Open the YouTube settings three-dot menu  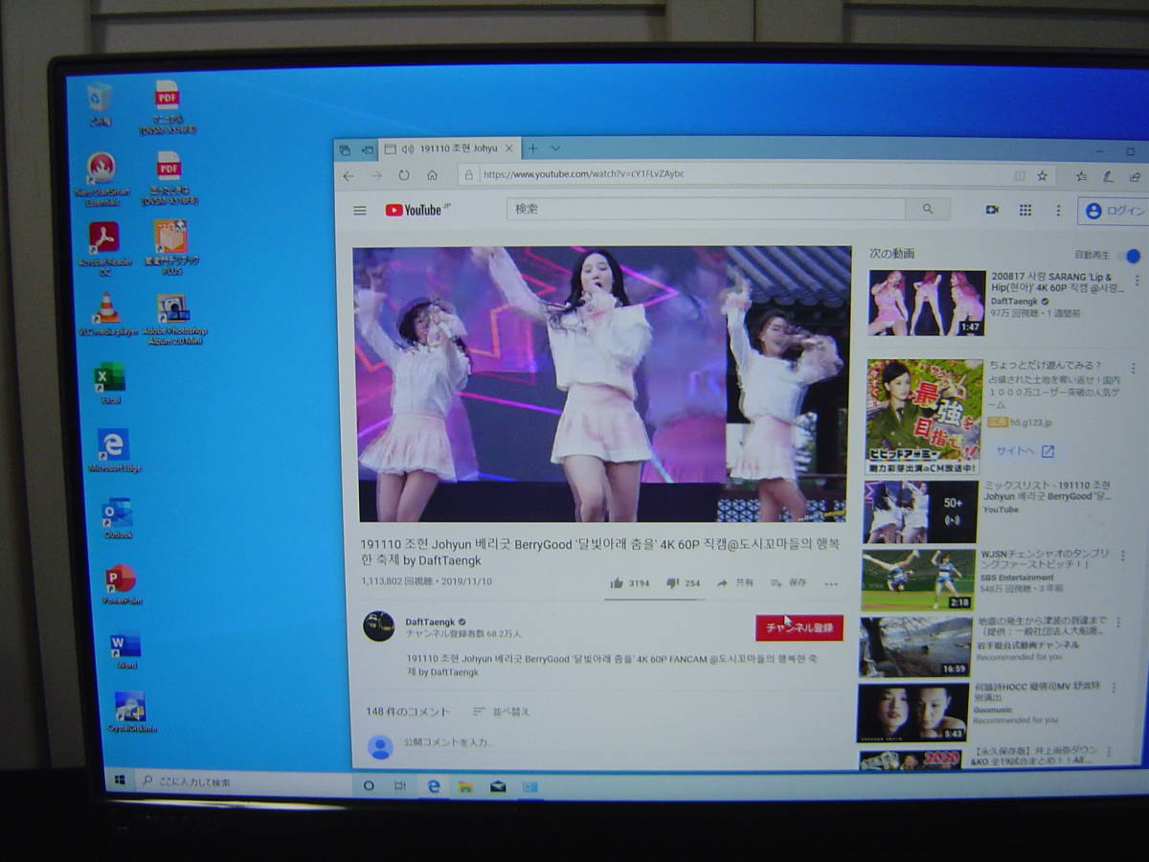[x=1058, y=211]
